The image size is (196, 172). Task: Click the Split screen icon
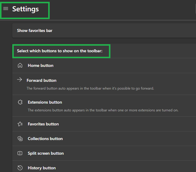pos(20,153)
